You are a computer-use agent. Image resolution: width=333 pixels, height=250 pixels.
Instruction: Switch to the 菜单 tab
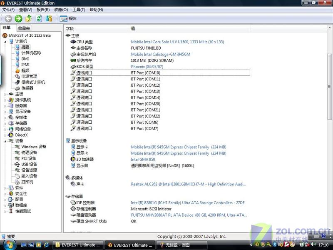(x=7, y=27)
